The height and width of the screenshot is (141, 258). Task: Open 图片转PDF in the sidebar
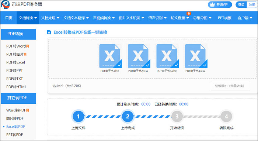15,118
